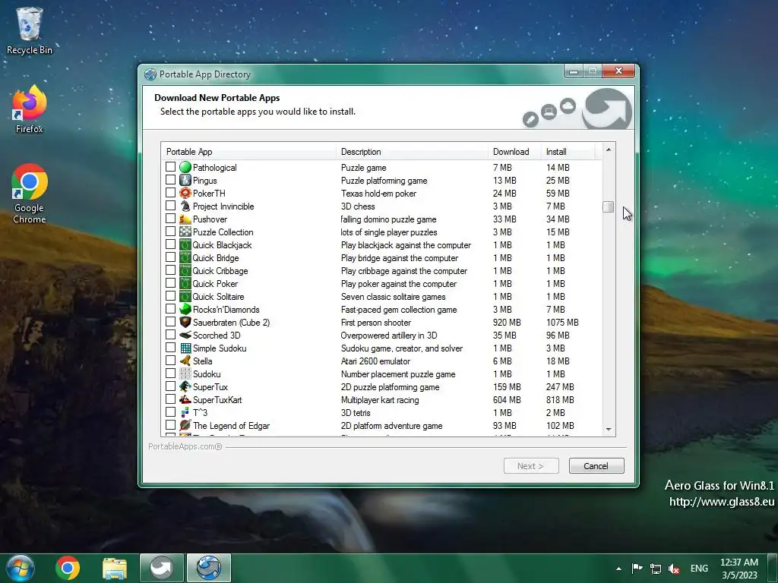Click the Install column header
Viewport: 778px width, 583px height.
pyautogui.click(x=568, y=152)
